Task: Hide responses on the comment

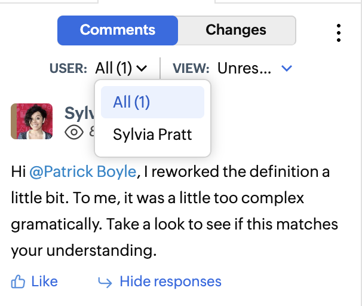Action: pyautogui.click(x=170, y=281)
